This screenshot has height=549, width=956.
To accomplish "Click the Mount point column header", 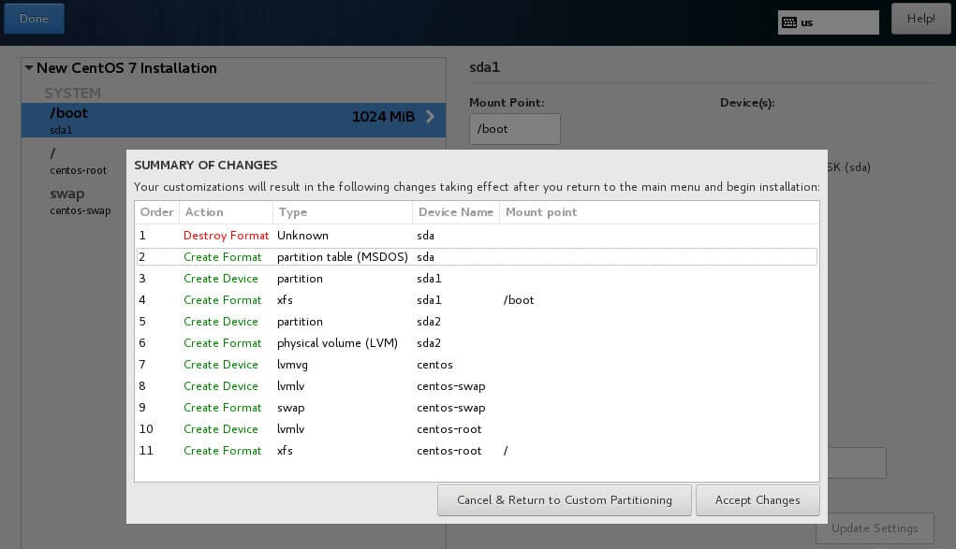I will click(541, 212).
